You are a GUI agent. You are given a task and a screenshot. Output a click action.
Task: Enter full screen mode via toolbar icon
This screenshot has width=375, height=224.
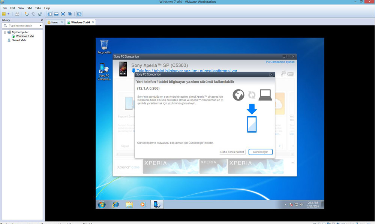coord(63,14)
